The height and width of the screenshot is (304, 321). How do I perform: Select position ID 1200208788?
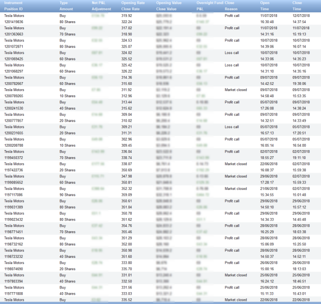(x=14, y=145)
